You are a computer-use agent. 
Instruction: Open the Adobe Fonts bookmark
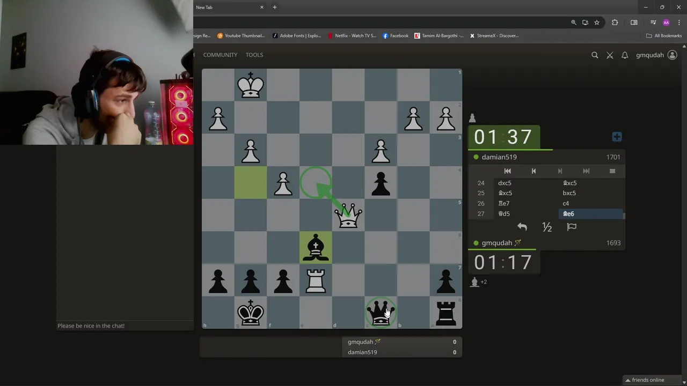(x=297, y=36)
